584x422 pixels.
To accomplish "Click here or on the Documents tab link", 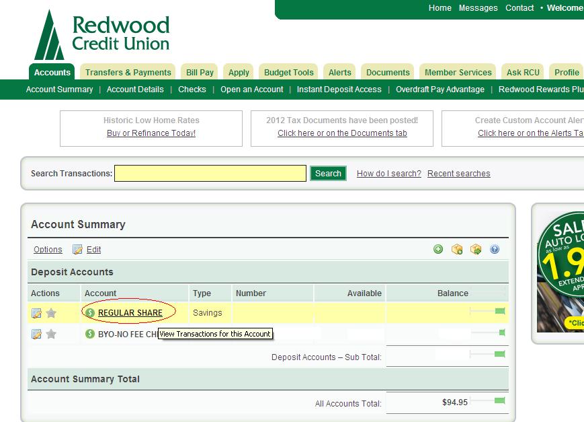I will pos(342,133).
